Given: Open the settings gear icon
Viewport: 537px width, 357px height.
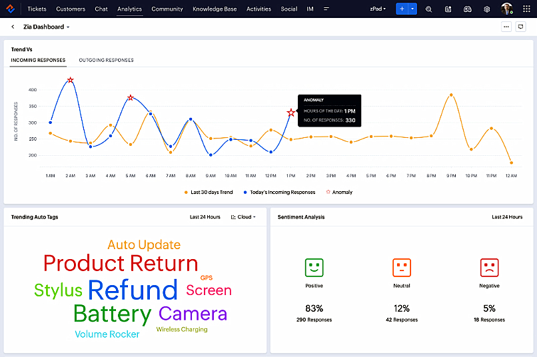Looking at the screenshot, I should (487, 9).
